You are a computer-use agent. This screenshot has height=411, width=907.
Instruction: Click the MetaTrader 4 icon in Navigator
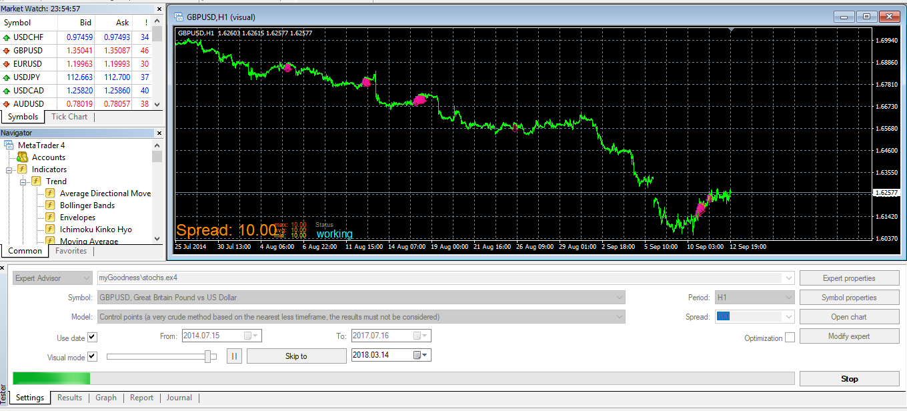[10, 145]
